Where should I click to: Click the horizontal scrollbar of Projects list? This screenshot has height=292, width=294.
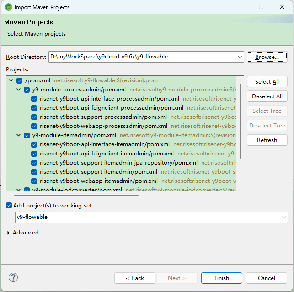coord(76,195)
